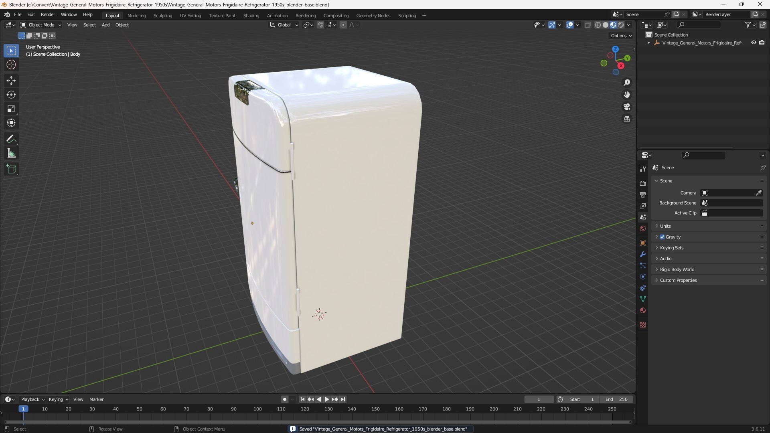Click the pan view hand icon
The width and height of the screenshot is (770, 433).
(x=627, y=95)
